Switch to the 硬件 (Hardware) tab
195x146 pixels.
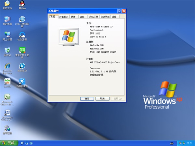(73, 17)
